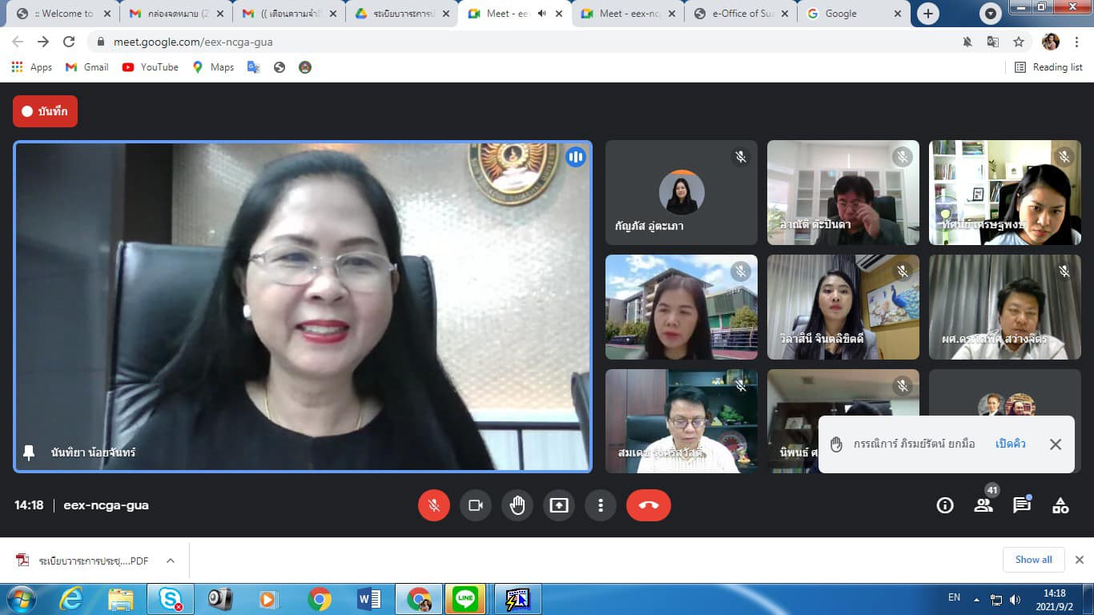Click Show all downloads button
The height and width of the screenshot is (615, 1094).
[1033, 560]
